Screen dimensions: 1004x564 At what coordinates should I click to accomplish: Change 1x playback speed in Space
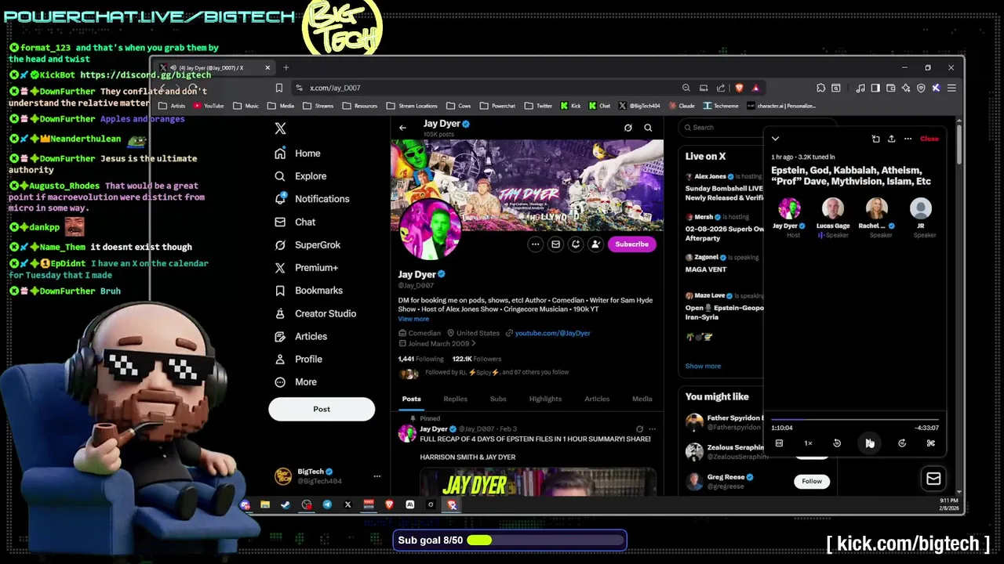coord(808,443)
